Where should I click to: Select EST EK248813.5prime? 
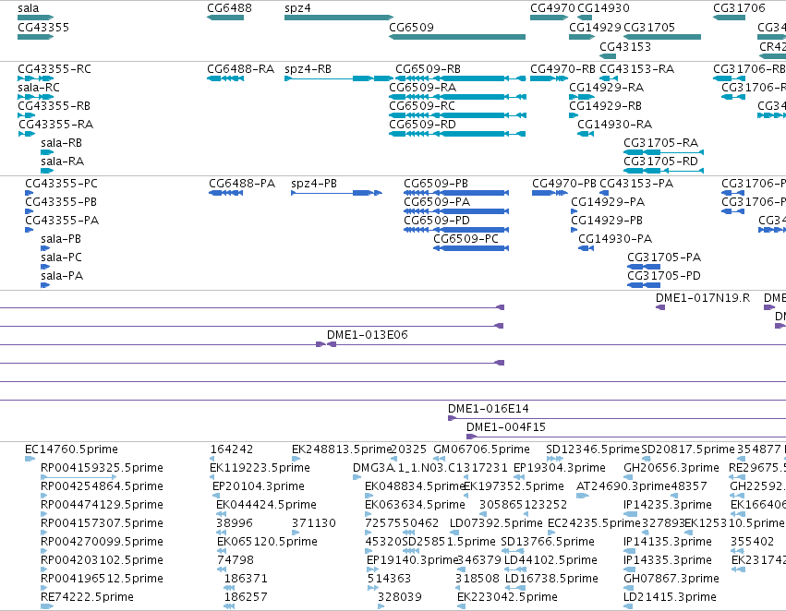click(296, 459)
